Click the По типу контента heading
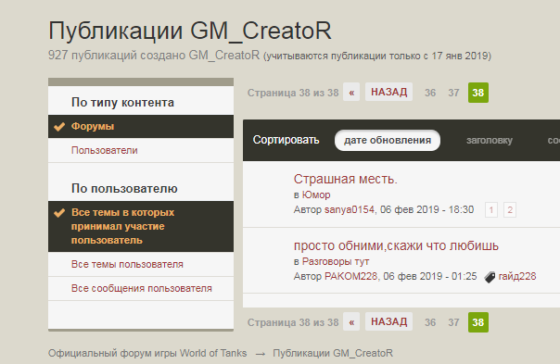 click(x=122, y=103)
